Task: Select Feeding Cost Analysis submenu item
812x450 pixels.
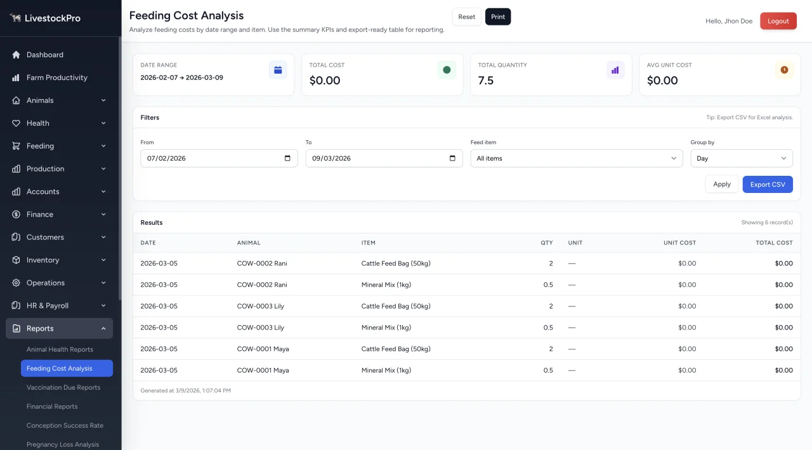Action: click(x=67, y=369)
